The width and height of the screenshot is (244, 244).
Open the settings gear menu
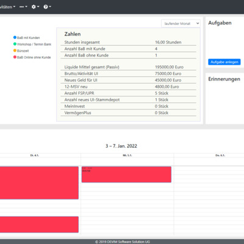[x=35, y=7]
